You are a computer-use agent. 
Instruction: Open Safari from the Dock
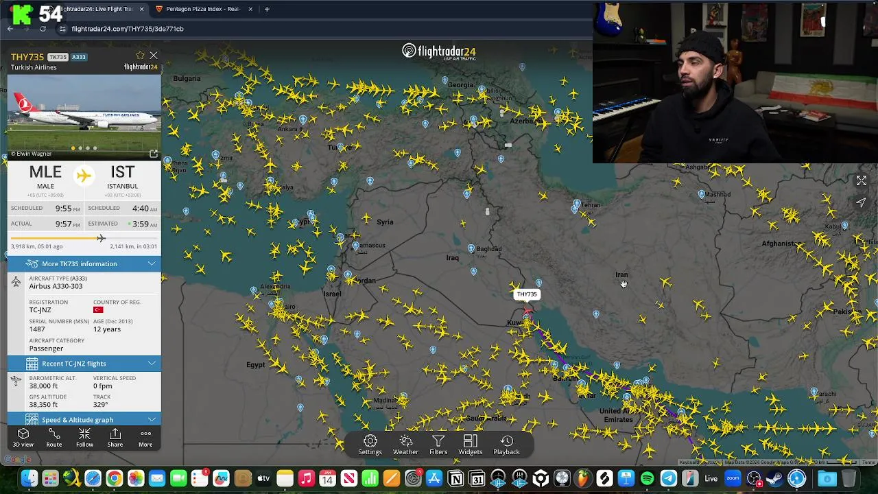[93, 478]
